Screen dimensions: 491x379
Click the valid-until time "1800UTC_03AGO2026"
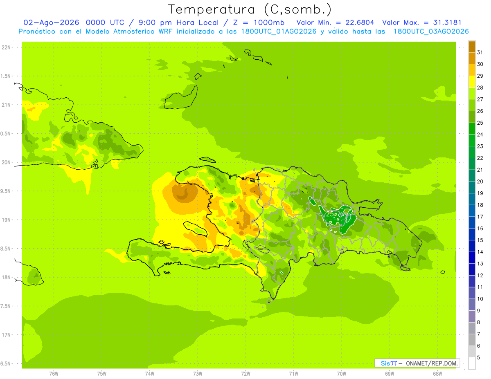[431, 31]
